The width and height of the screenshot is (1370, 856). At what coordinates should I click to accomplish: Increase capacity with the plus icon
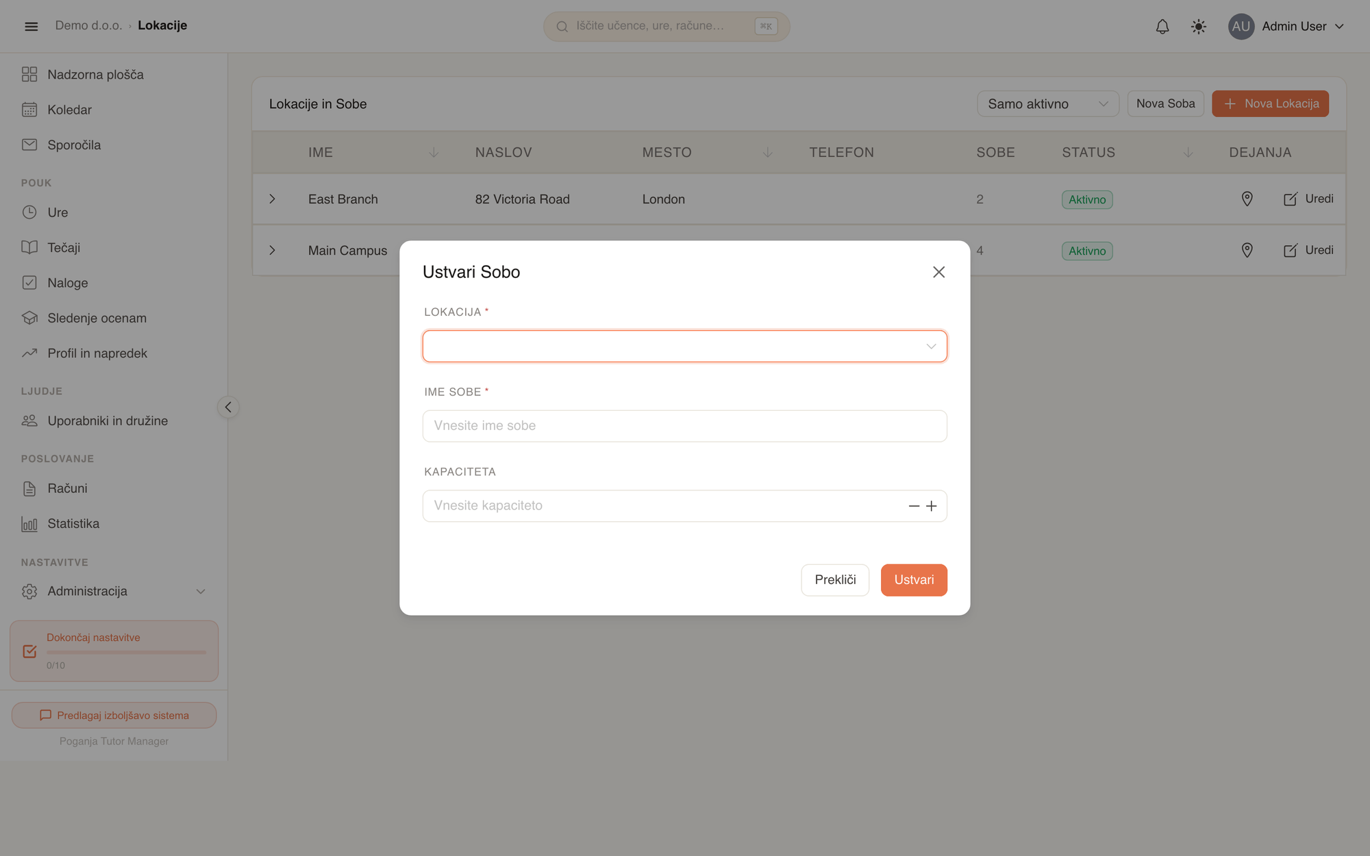[932, 506]
